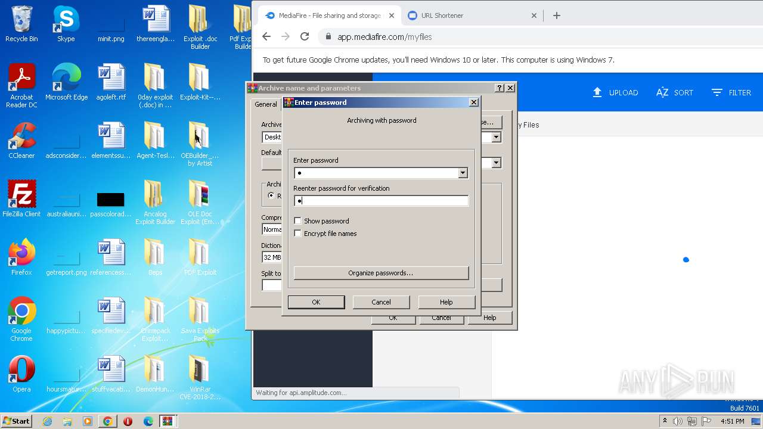The width and height of the screenshot is (763, 429).
Task: Show hidden system tray icons
Action: click(x=665, y=421)
